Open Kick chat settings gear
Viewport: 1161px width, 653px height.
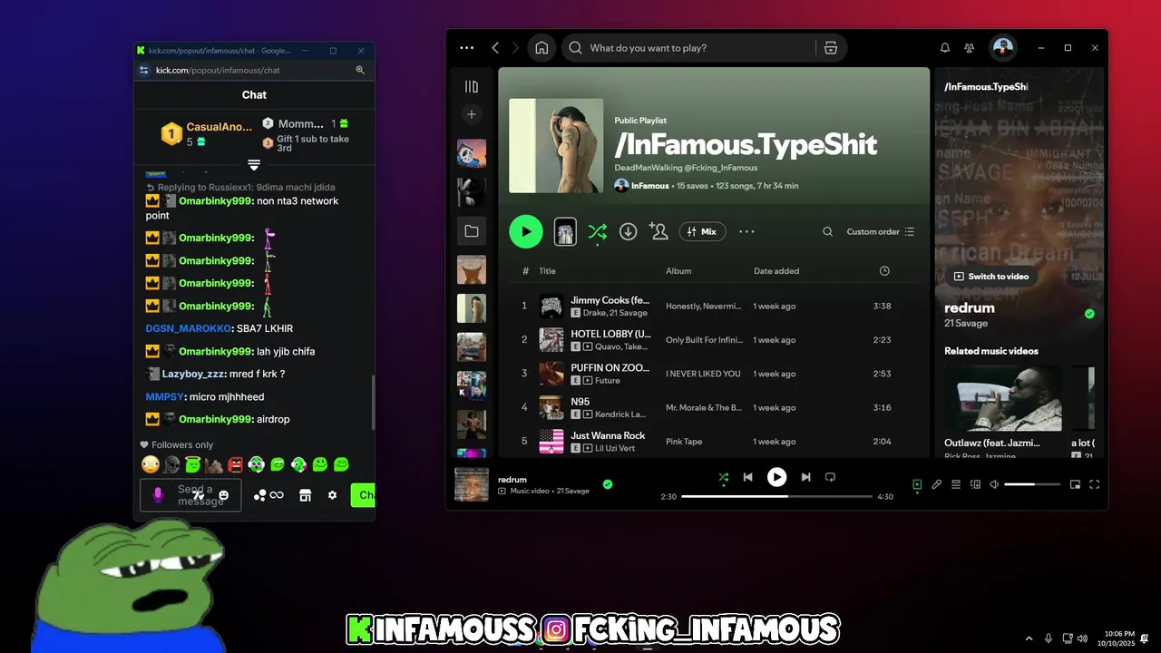pyautogui.click(x=333, y=495)
